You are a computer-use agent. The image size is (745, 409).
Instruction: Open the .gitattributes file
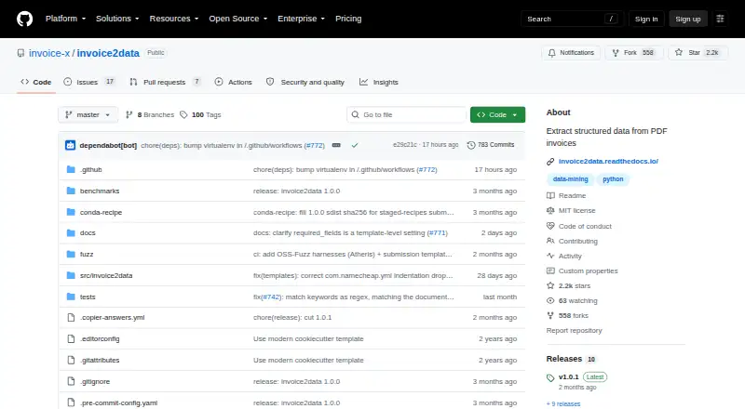point(100,360)
